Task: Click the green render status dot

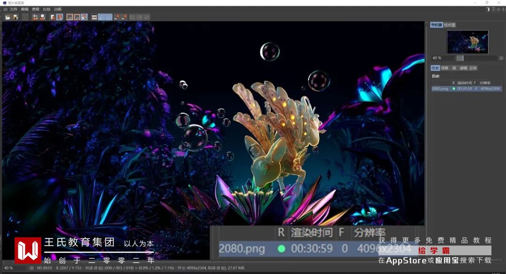Action: [454, 88]
